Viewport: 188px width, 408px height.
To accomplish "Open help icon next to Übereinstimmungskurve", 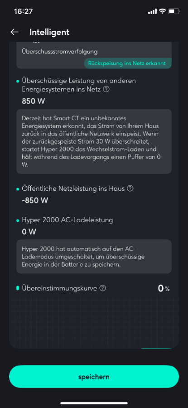I will point(103,288).
